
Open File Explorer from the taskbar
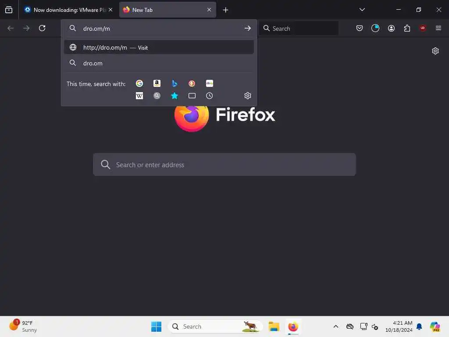274,326
